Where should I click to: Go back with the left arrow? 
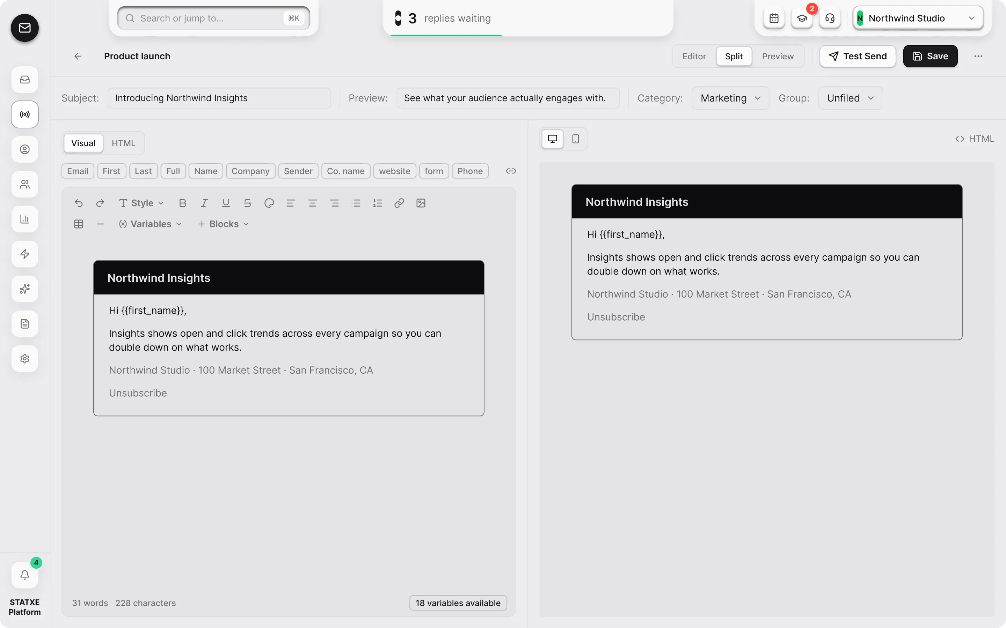point(78,56)
